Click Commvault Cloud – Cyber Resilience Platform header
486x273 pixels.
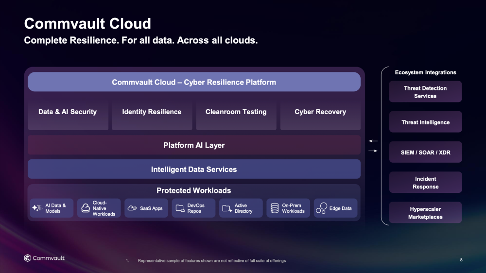194,82
